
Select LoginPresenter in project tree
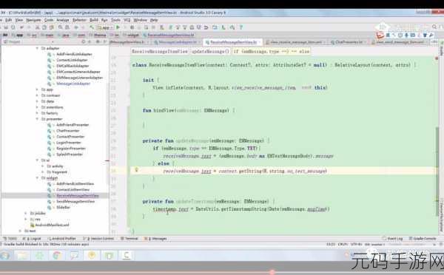point(69,143)
